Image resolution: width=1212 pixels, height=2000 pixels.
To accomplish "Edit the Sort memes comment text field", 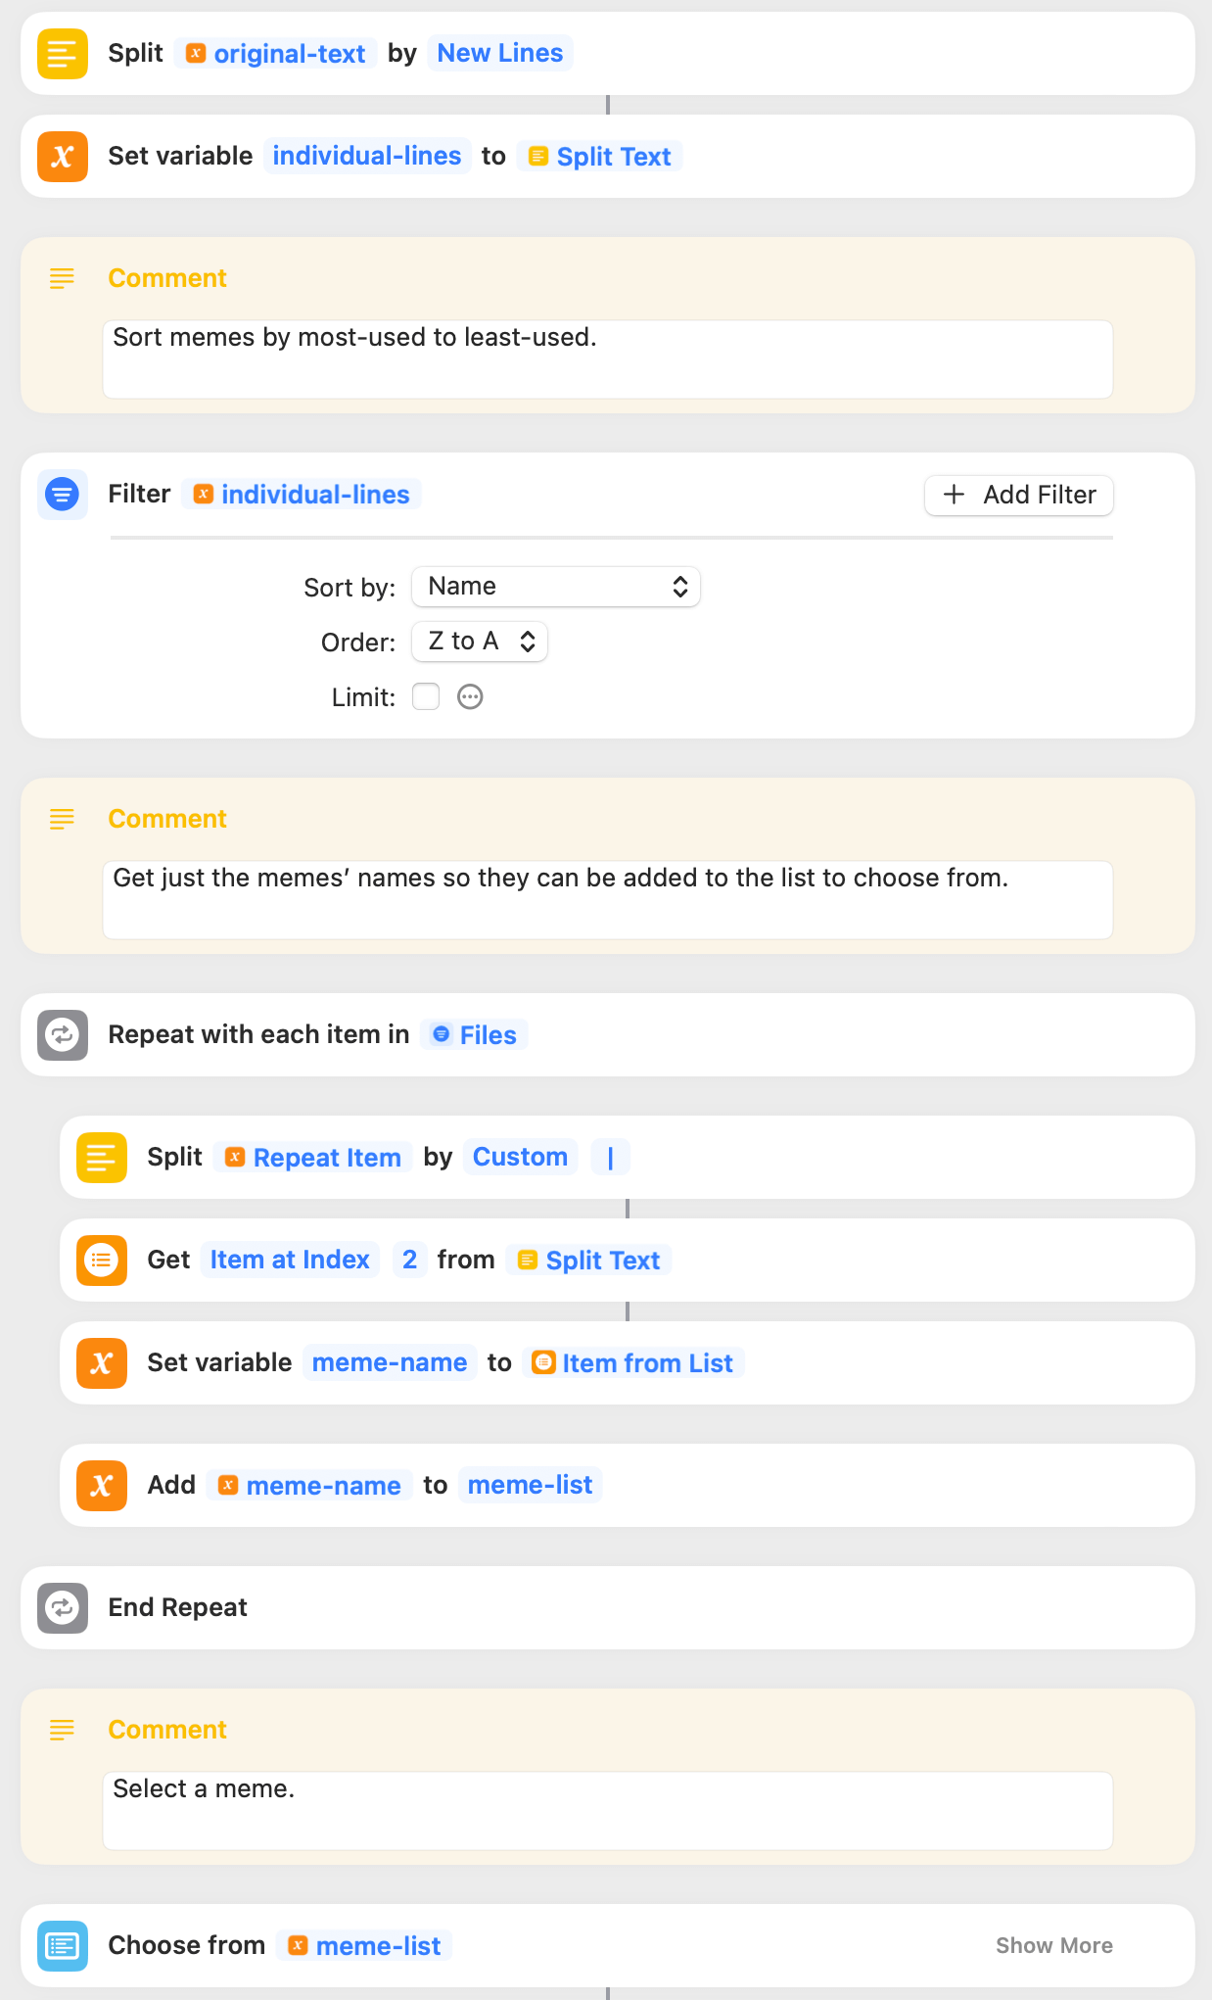I will tap(607, 358).
